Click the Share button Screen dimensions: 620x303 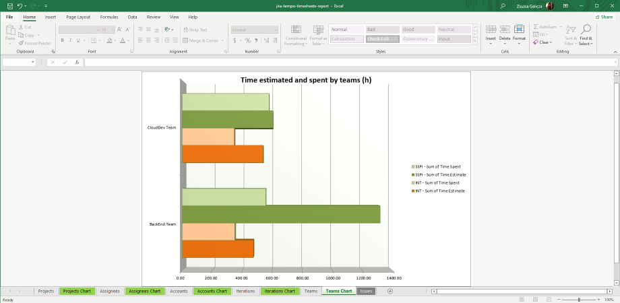tap(604, 17)
